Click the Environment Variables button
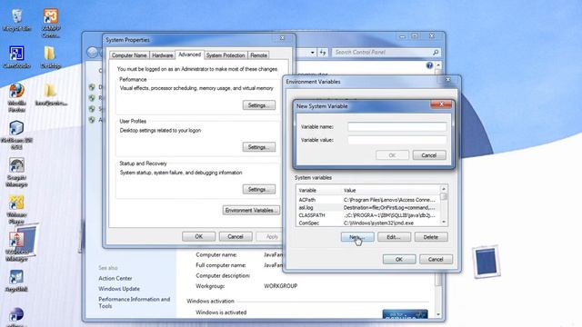This screenshot has height=327, width=582. coord(251,210)
